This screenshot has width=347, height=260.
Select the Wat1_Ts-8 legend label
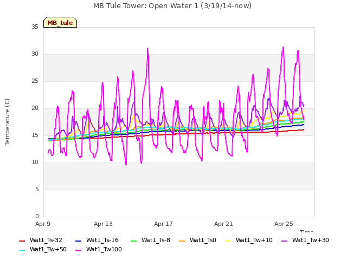click(156, 240)
